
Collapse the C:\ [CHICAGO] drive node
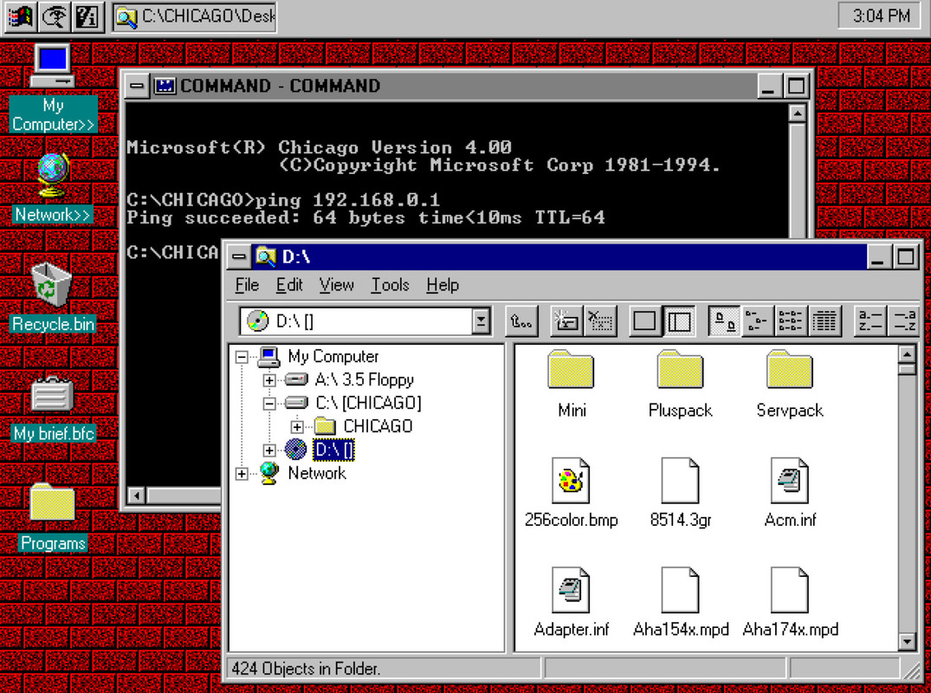coord(269,403)
